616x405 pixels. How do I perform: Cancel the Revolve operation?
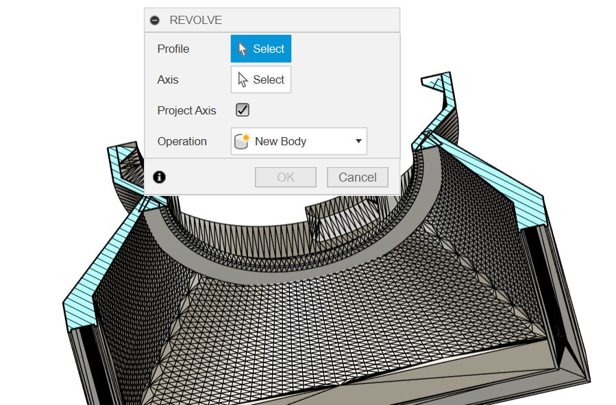click(x=358, y=177)
